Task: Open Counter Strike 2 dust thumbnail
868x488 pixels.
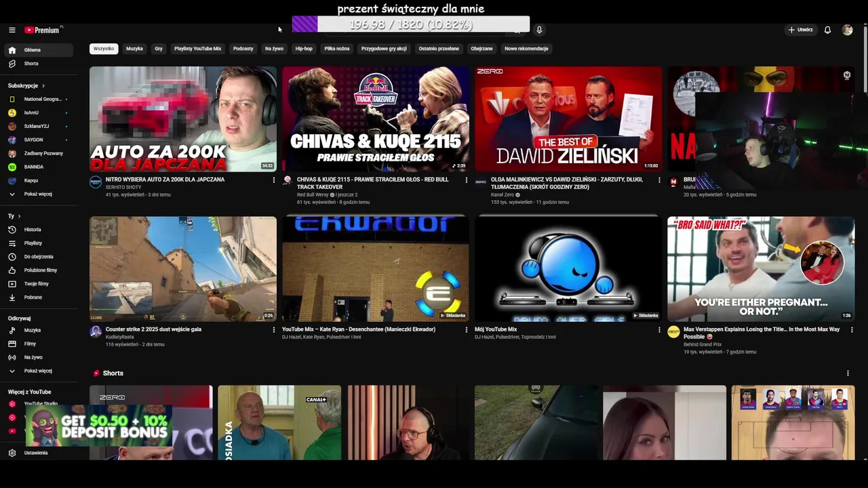Action: pos(183,269)
